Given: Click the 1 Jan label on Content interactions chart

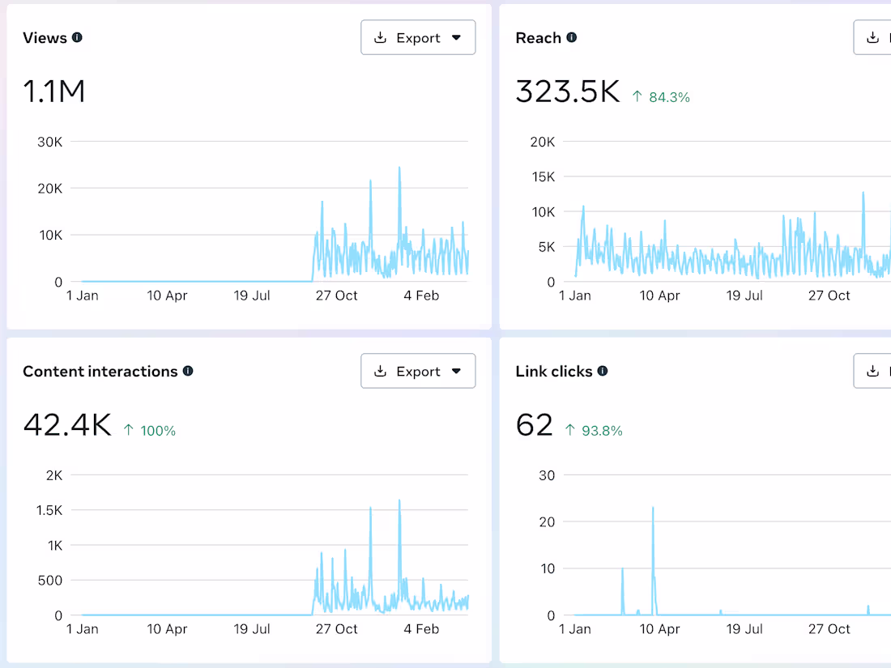Looking at the screenshot, I should pyautogui.click(x=83, y=629).
